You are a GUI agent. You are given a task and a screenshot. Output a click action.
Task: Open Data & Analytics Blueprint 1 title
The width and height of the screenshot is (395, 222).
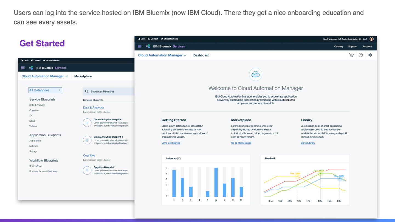108,119
